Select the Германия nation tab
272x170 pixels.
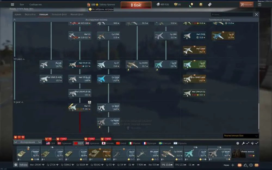click(x=64, y=143)
